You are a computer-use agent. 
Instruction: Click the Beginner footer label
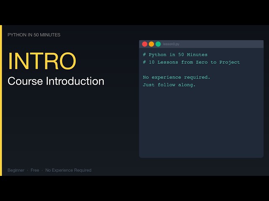(x=16, y=170)
